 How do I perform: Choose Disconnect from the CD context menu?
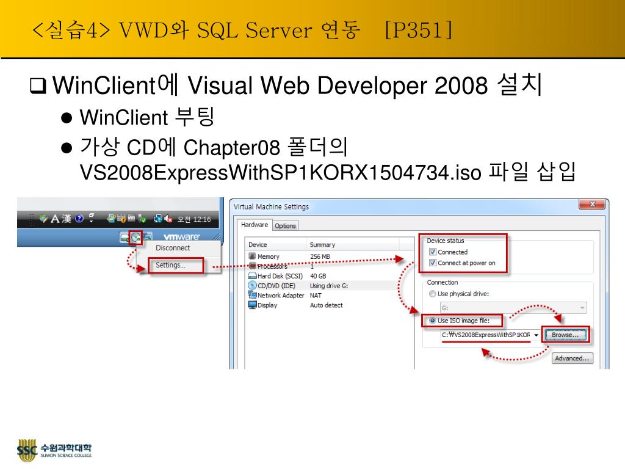[x=173, y=248]
